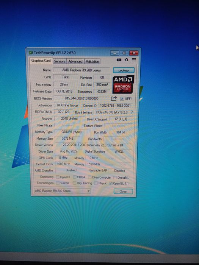Click the BIOS export share icon
This screenshot has height=265, width=199.
[x=114, y=98]
